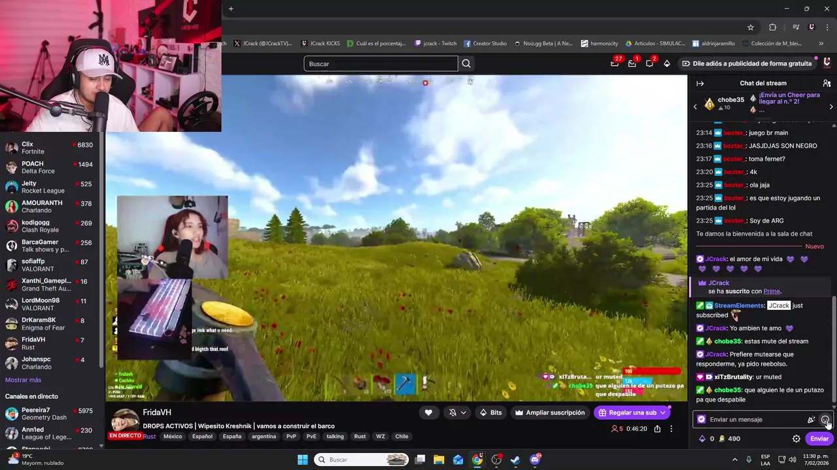Open a new browser tab with the plus
The height and width of the screenshot is (470, 837).
[x=231, y=8]
